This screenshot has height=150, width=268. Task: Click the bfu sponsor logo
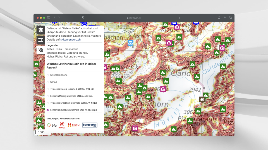[52, 125]
